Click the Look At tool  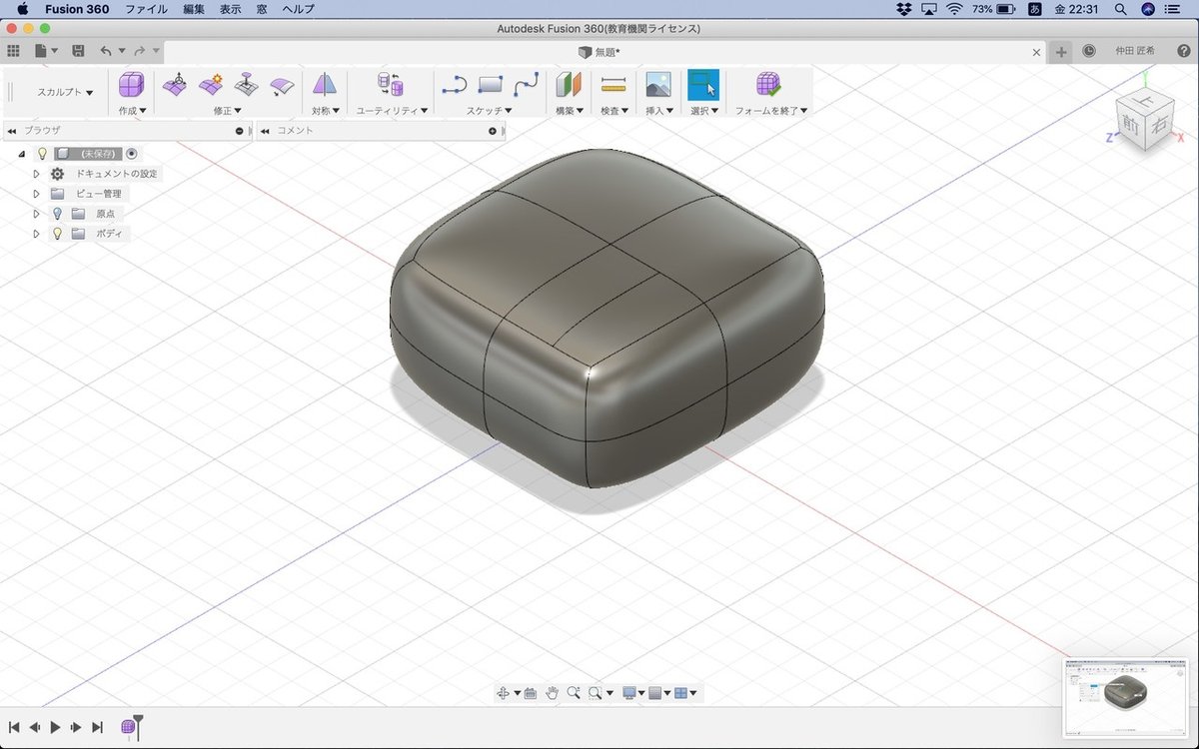531,692
